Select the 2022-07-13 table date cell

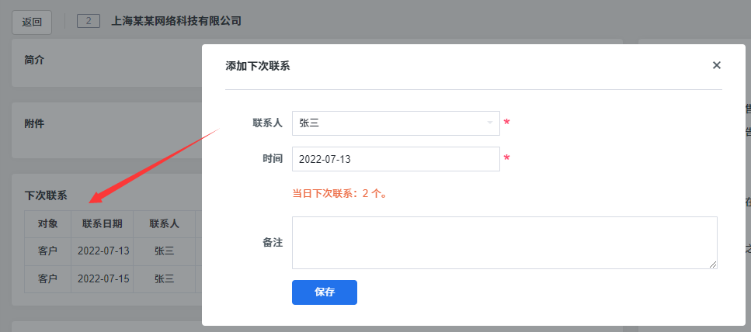click(103, 251)
